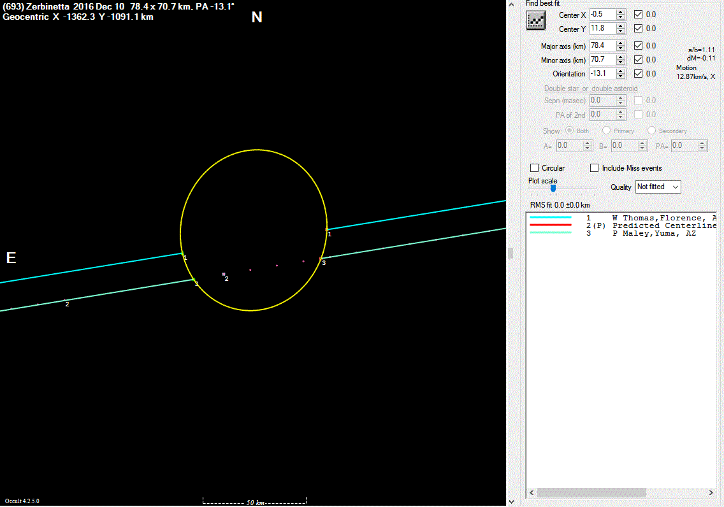Viewport: 724px width, 507px height.
Task: Click the Center X value field
Action: click(602, 14)
